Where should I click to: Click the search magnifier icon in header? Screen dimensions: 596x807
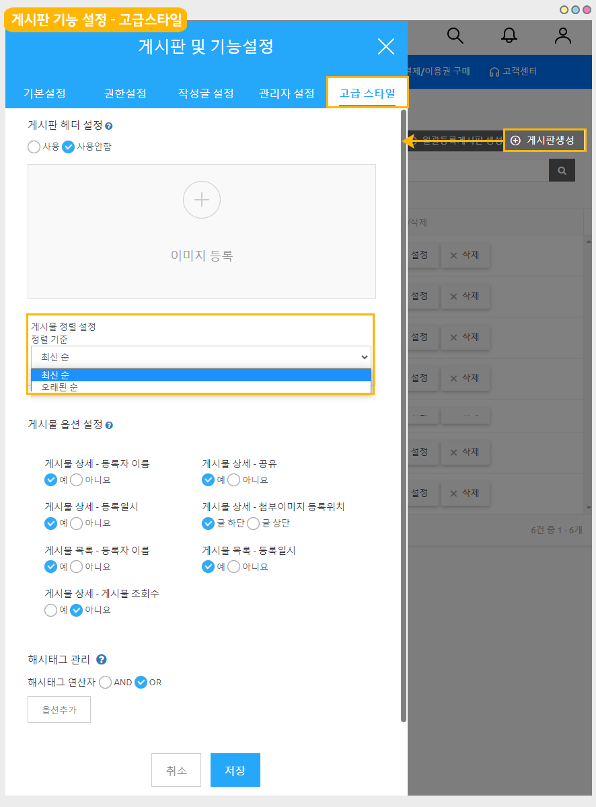coord(455,36)
